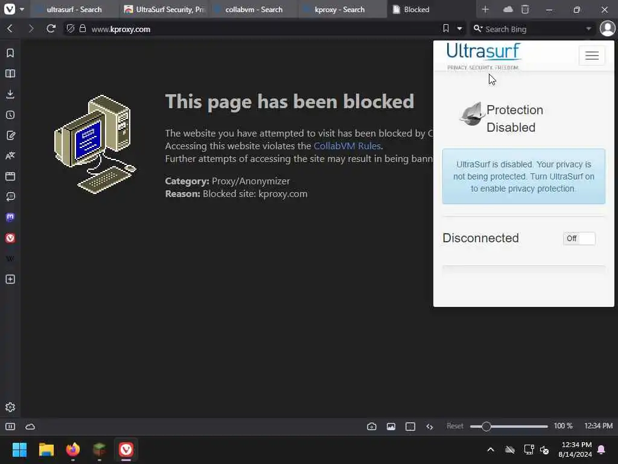Go forward with the forward arrow
The image size is (618, 464).
[31, 29]
